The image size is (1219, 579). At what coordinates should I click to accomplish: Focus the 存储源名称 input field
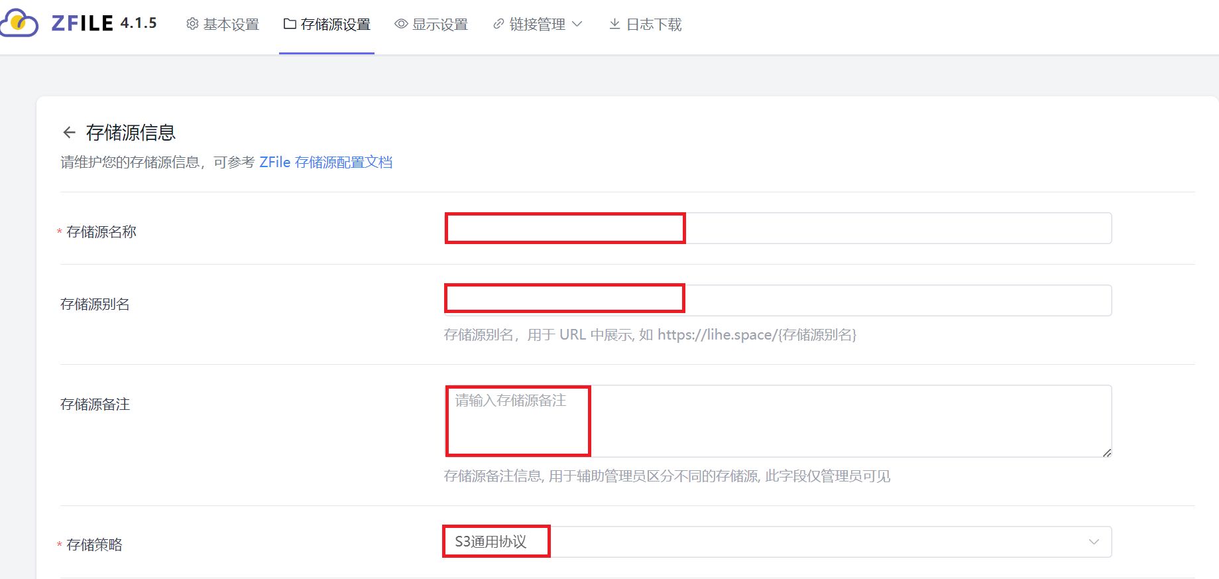click(778, 229)
